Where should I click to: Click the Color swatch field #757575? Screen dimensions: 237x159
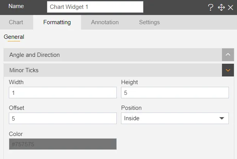pyautogui.click(x=62, y=144)
